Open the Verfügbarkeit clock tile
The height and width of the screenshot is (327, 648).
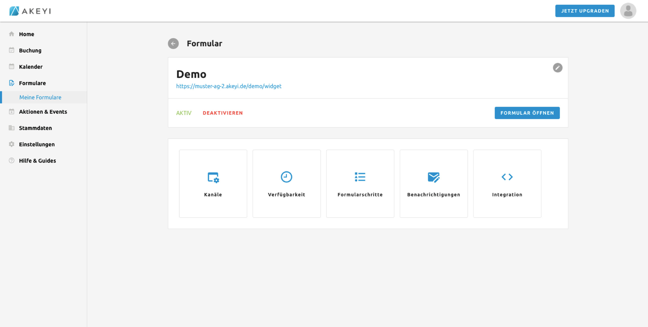click(286, 184)
